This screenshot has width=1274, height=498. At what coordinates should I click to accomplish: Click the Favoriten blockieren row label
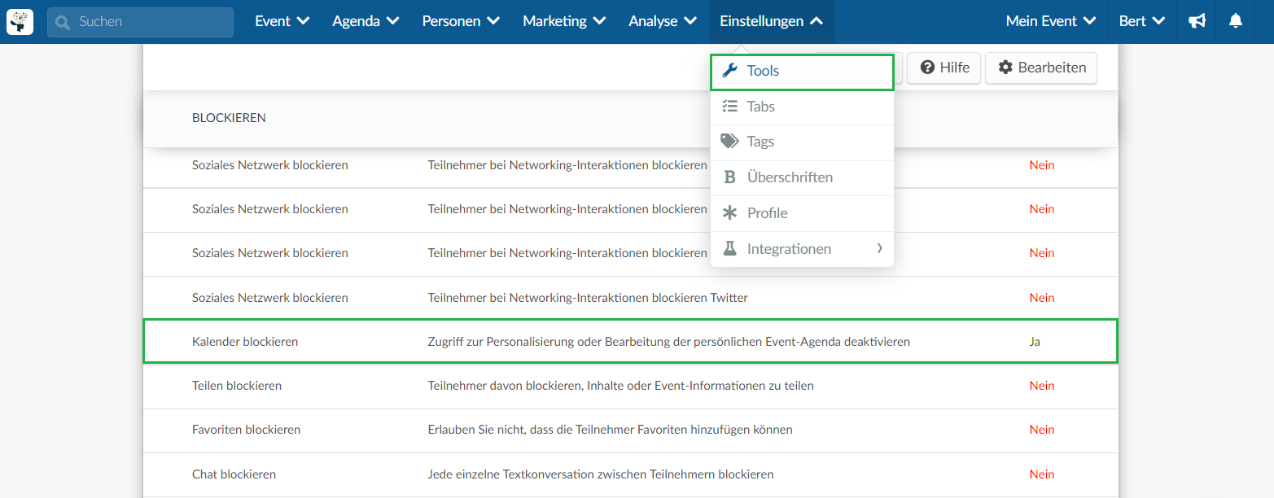[246, 430]
